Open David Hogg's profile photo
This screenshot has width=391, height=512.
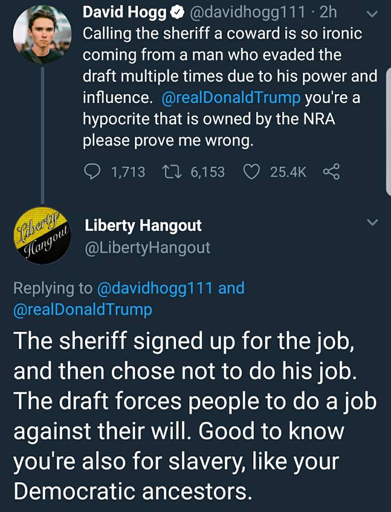tap(43, 35)
